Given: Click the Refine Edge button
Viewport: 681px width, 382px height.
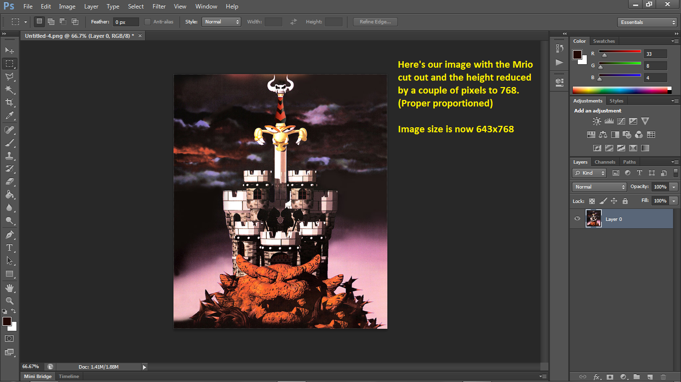Looking at the screenshot, I should click(375, 22).
